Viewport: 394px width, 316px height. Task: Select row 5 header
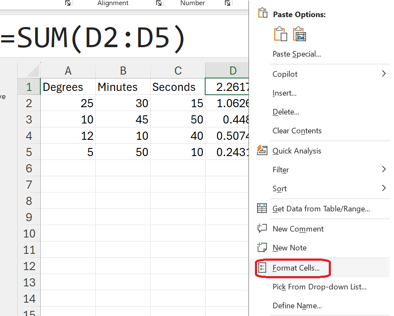point(29,152)
